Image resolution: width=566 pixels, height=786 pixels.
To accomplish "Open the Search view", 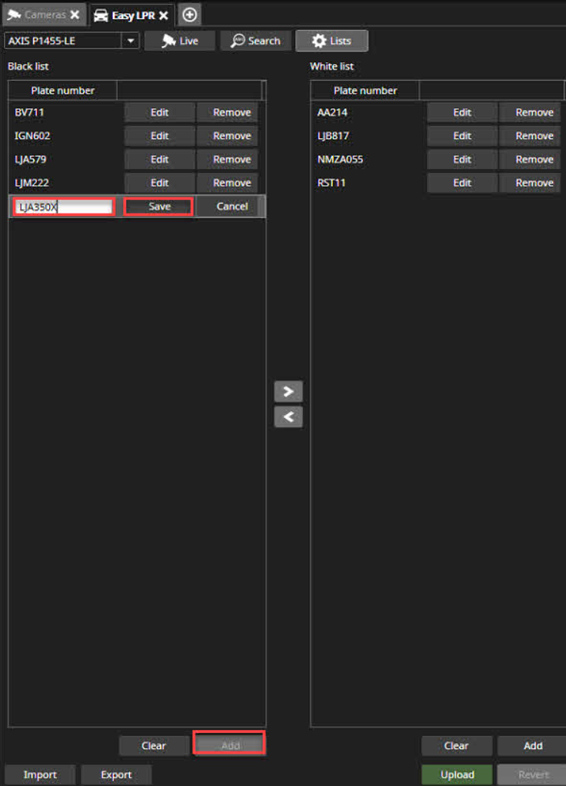I will pos(256,41).
